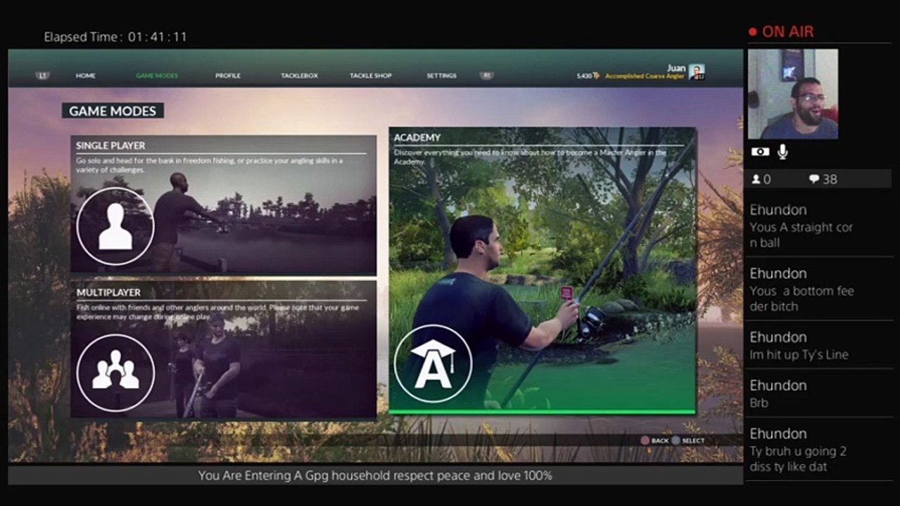Select the Academy graduation cap icon
Screen dimensions: 900x506
point(433,363)
